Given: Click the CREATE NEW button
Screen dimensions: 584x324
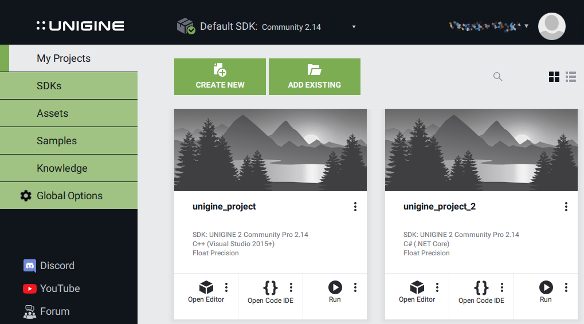Looking at the screenshot, I should pos(220,77).
